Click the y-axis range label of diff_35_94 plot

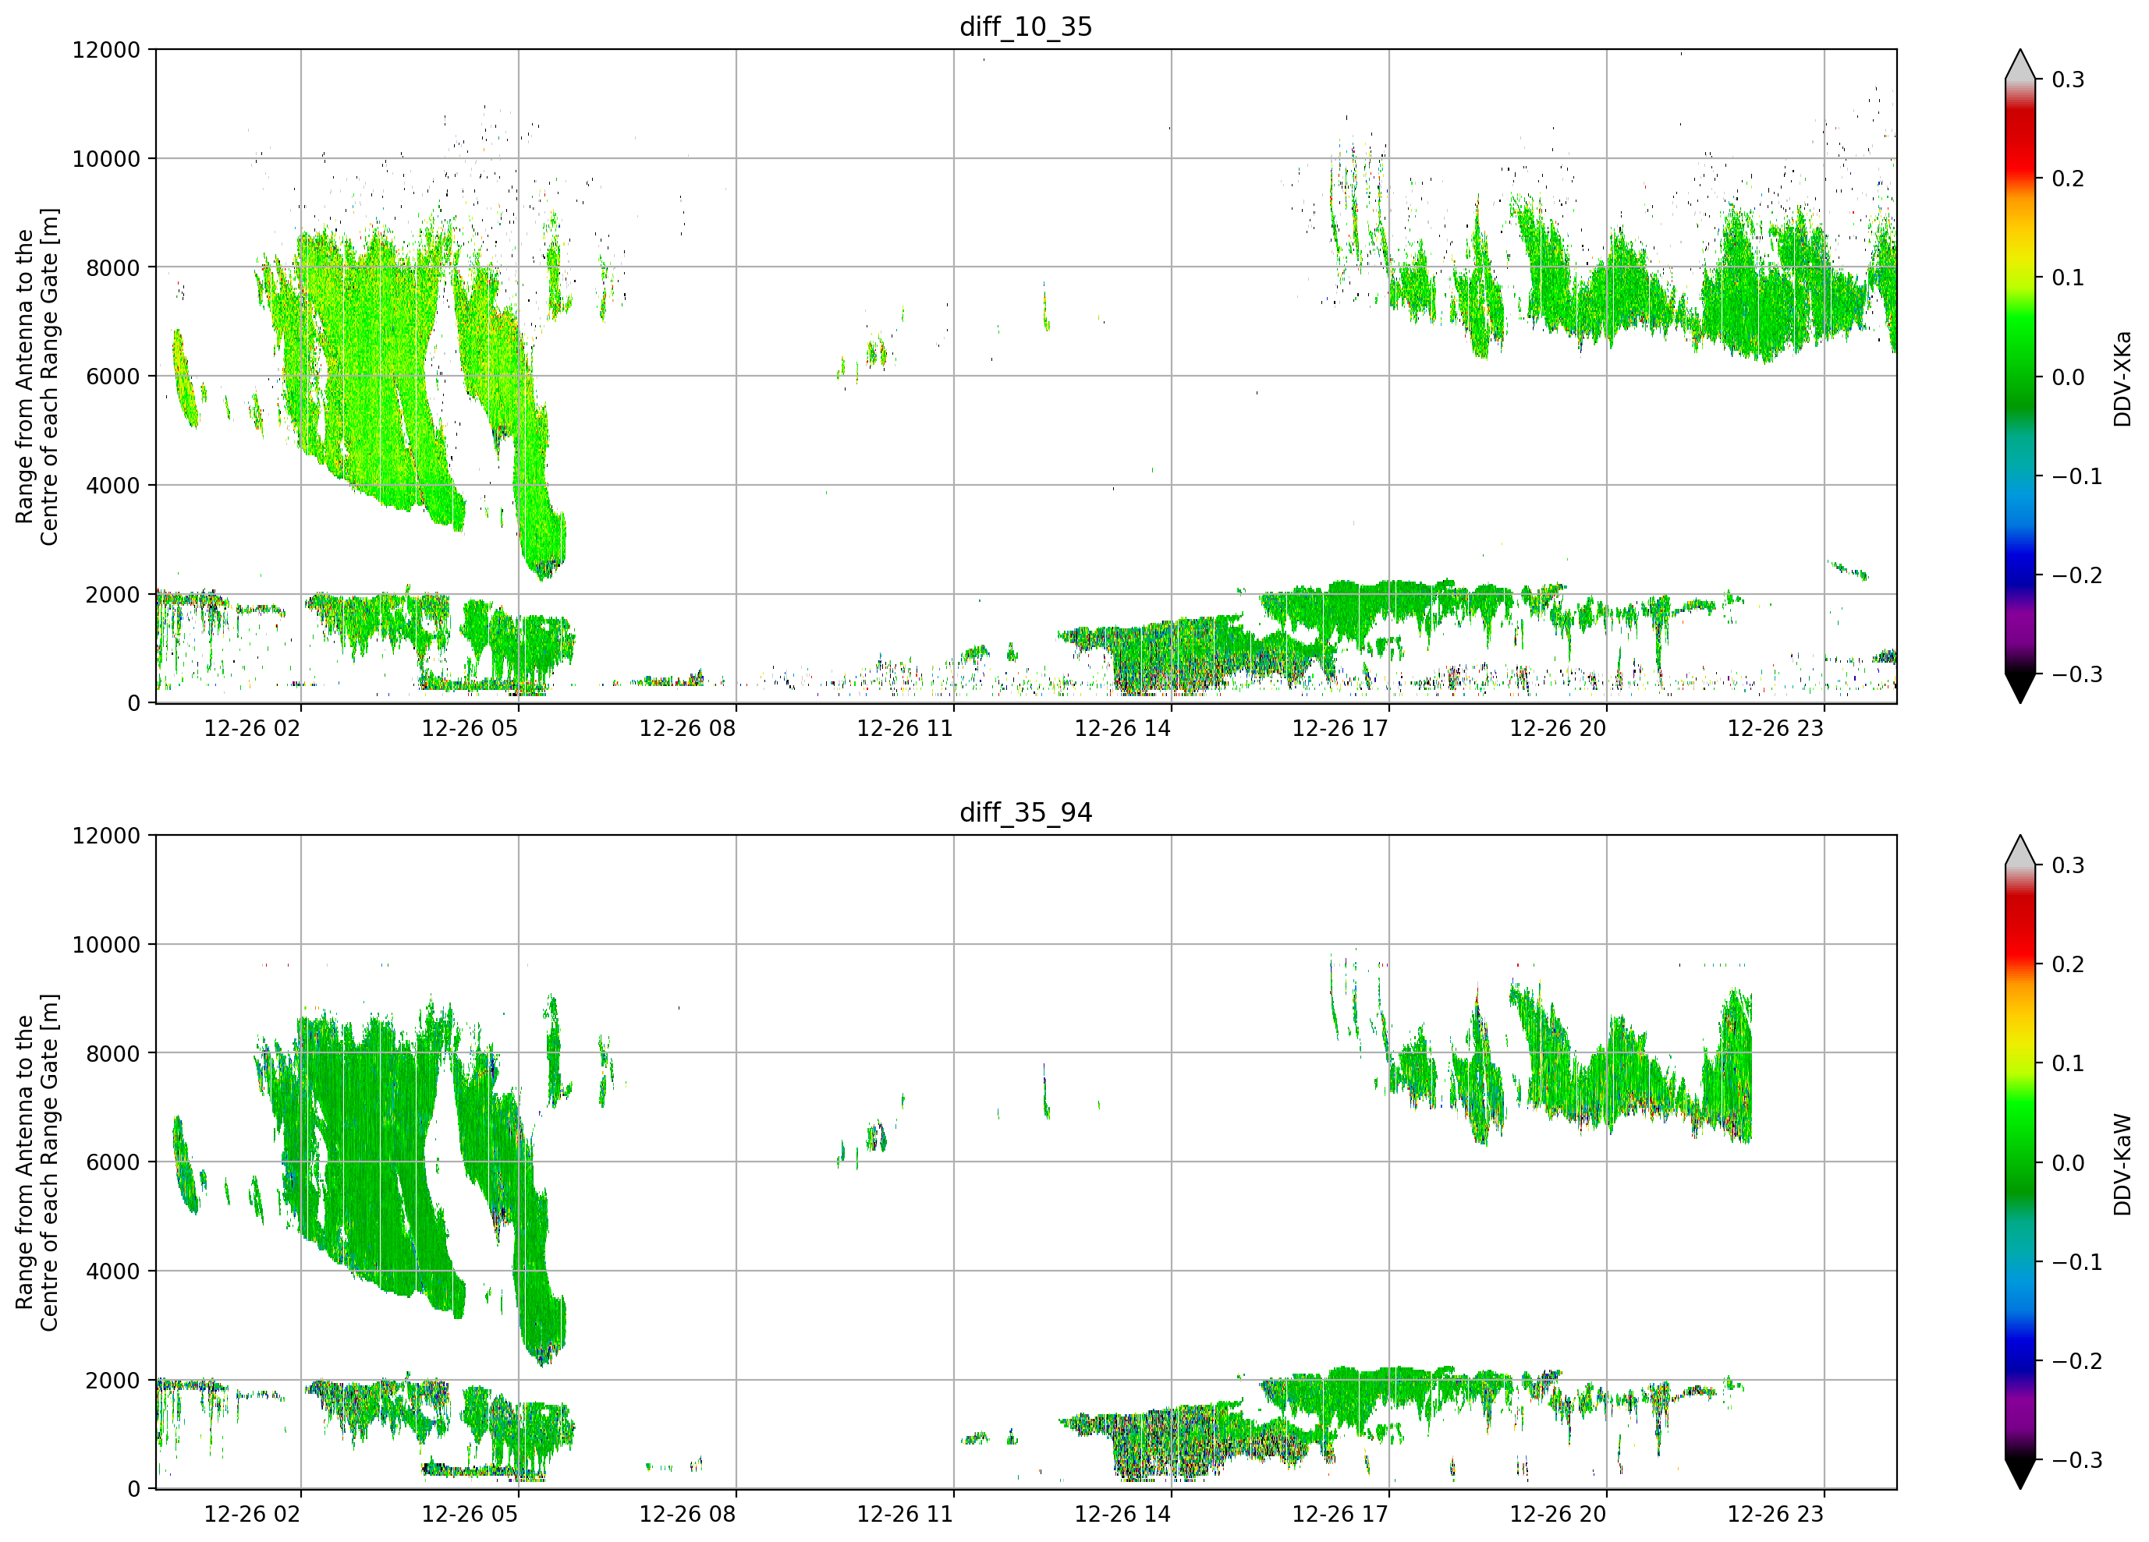point(37,1162)
